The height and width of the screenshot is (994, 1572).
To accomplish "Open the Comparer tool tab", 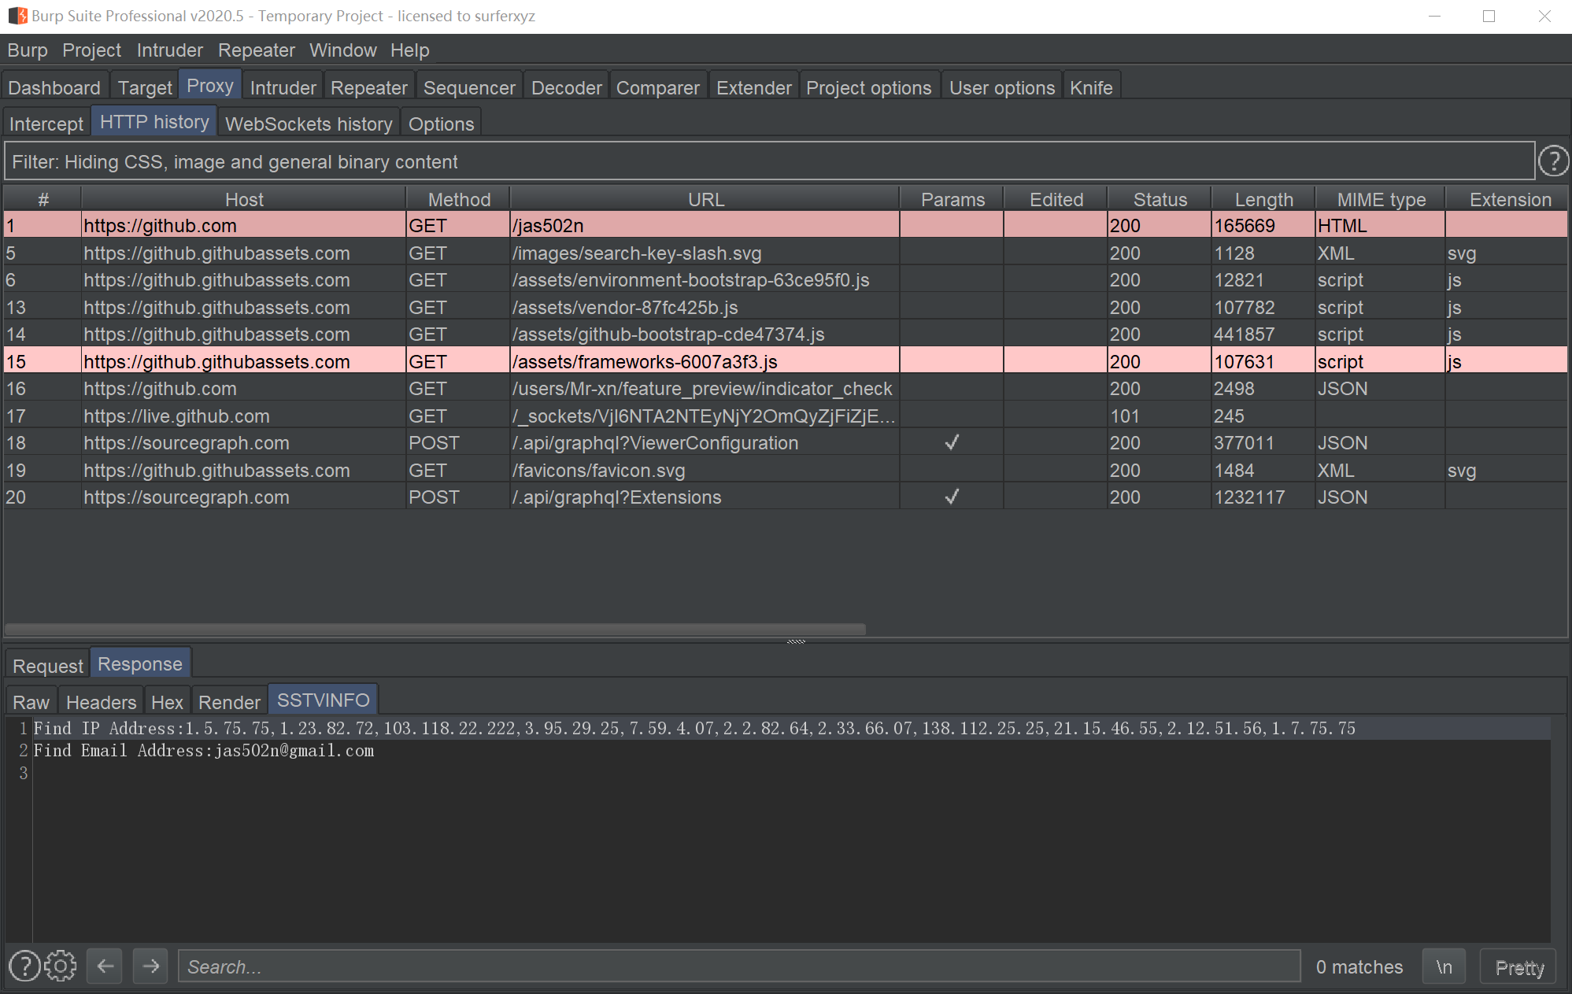I will tap(656, 87).
